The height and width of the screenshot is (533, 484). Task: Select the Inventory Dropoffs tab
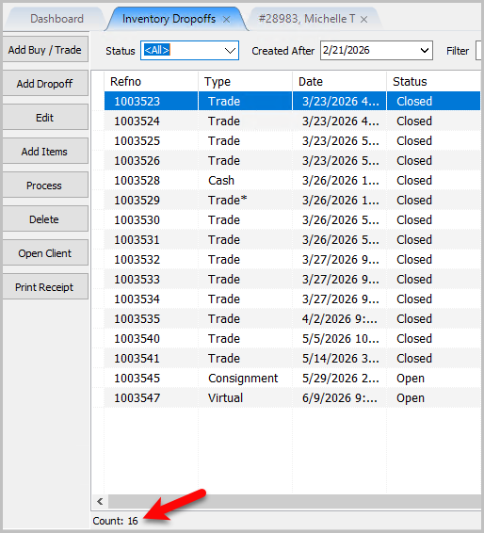169,19
